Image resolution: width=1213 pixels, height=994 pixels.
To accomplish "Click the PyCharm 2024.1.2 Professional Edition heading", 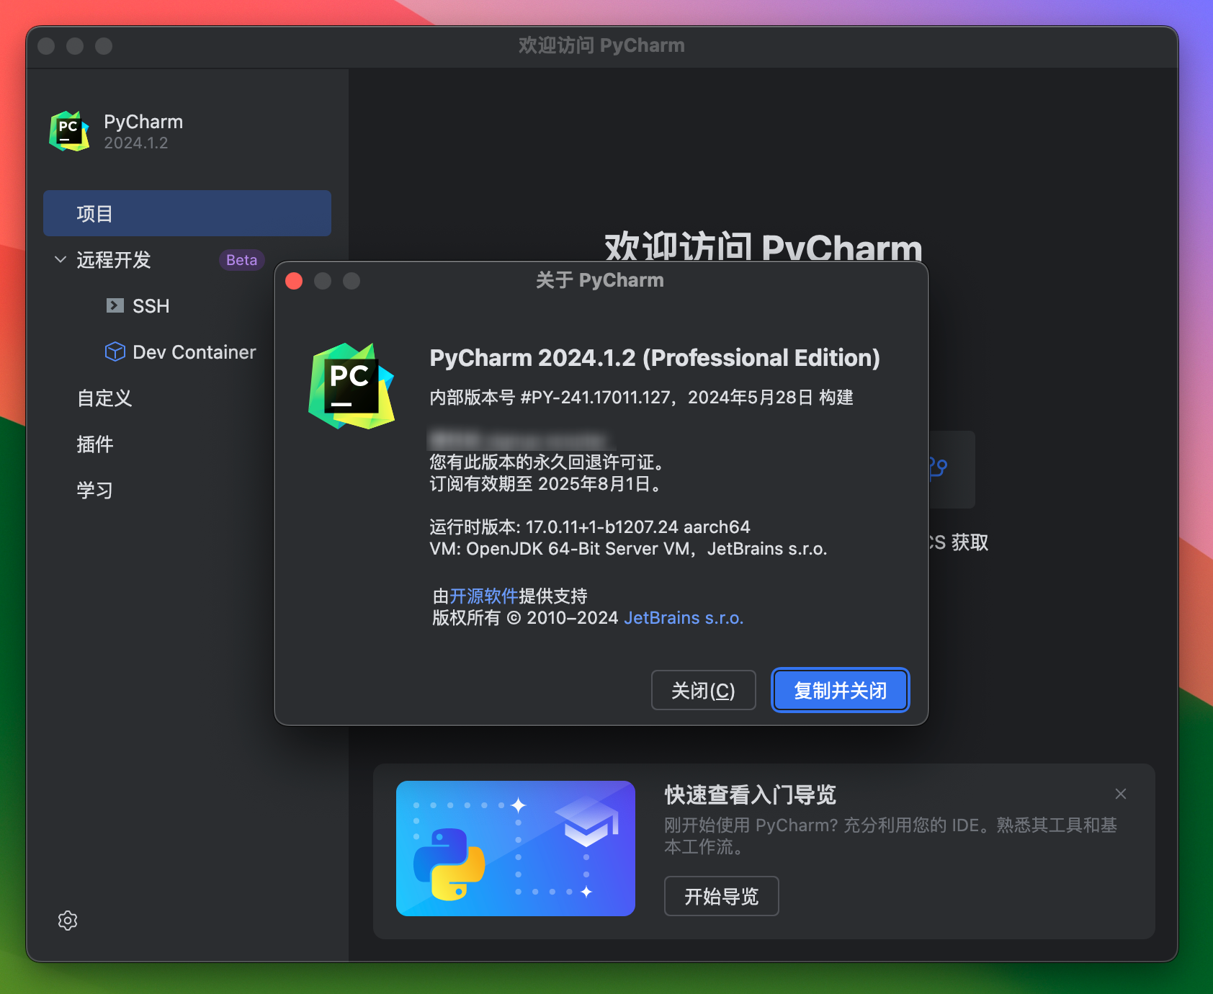I will 655,358.
